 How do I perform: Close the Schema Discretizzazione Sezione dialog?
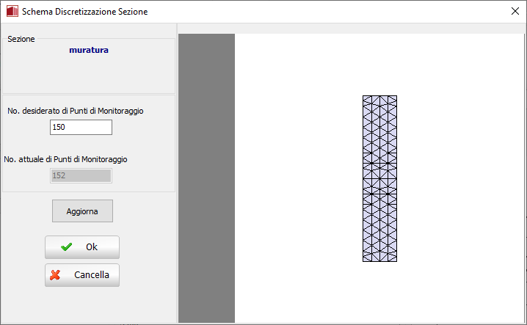(x=515, y=11)
